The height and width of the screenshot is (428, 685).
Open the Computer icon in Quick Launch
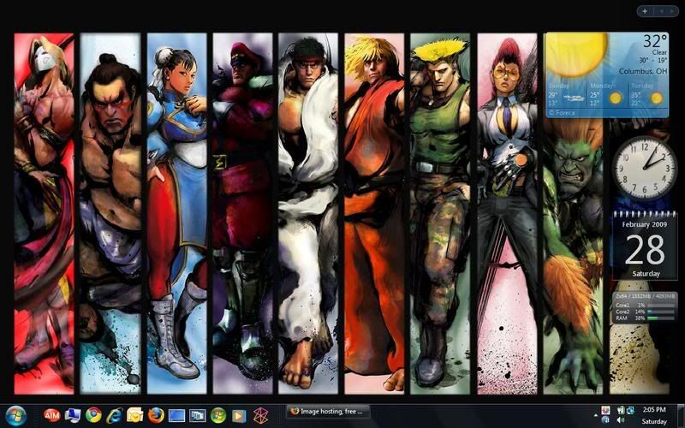73,414
